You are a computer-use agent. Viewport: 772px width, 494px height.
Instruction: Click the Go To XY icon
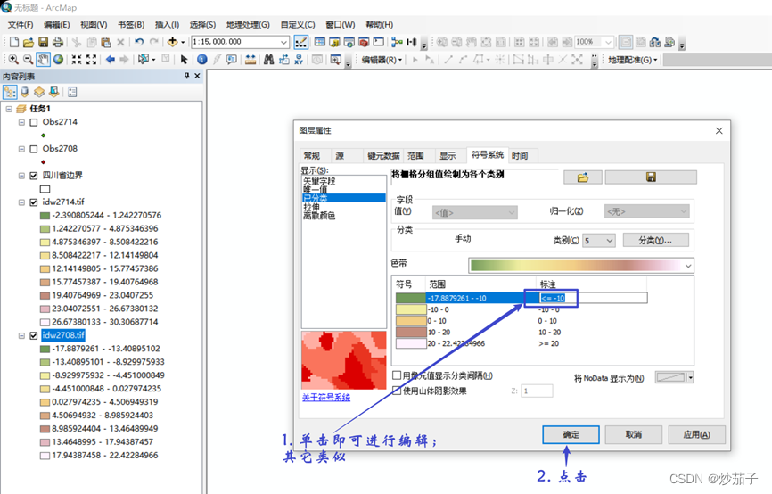[x=299, y=60]
